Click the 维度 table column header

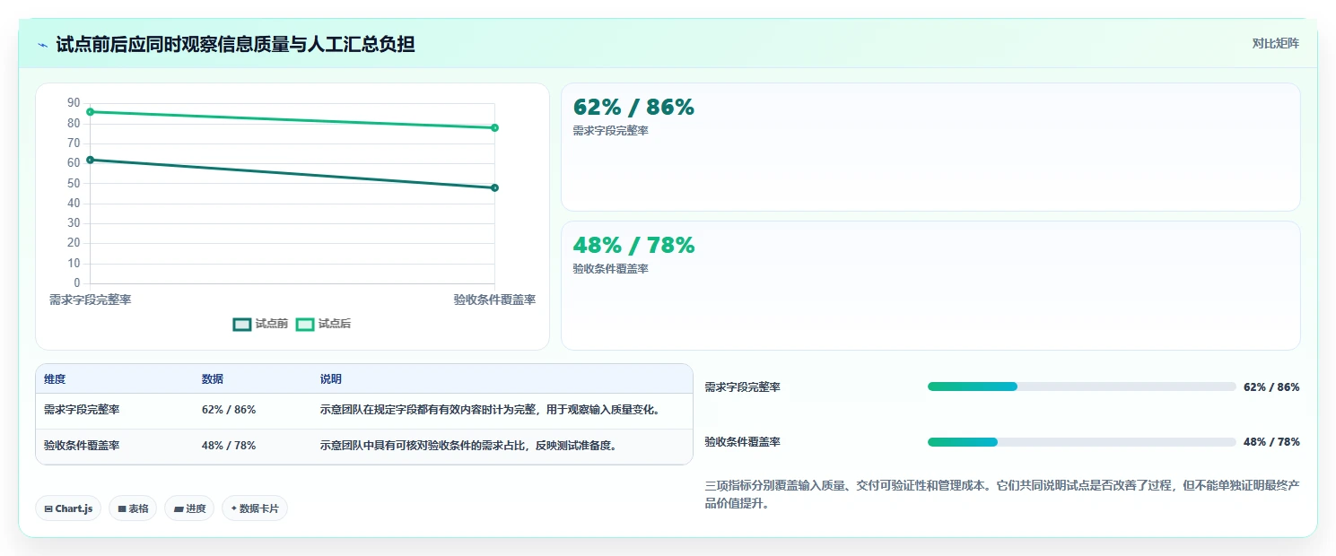point(55,379)
